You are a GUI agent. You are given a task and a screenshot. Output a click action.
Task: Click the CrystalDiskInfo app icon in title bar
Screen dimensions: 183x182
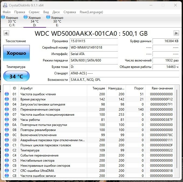point(5,5)
